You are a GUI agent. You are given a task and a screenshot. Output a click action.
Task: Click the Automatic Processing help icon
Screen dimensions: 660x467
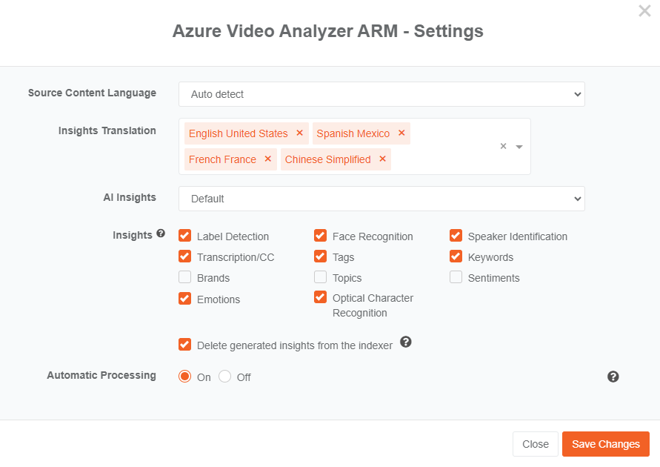(613, 377)
